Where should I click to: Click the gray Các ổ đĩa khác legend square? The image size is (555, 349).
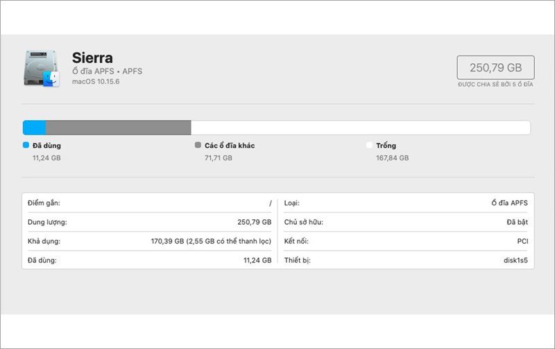(198, 146)
